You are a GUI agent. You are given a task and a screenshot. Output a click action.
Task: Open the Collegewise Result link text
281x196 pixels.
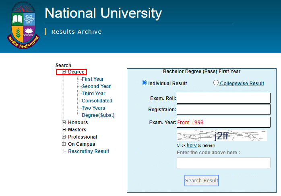242,83
